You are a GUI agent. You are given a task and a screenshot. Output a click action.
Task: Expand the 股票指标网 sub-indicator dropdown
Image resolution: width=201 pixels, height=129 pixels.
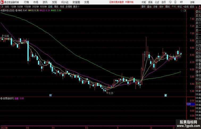(1, 99)
